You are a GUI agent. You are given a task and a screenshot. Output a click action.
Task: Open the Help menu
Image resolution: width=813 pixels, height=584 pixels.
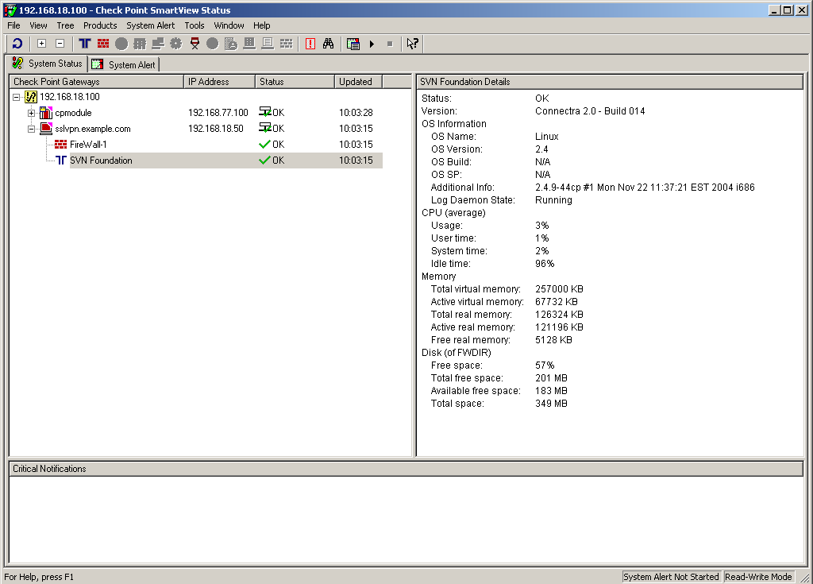pyautogui.click(x=262, y=25)
